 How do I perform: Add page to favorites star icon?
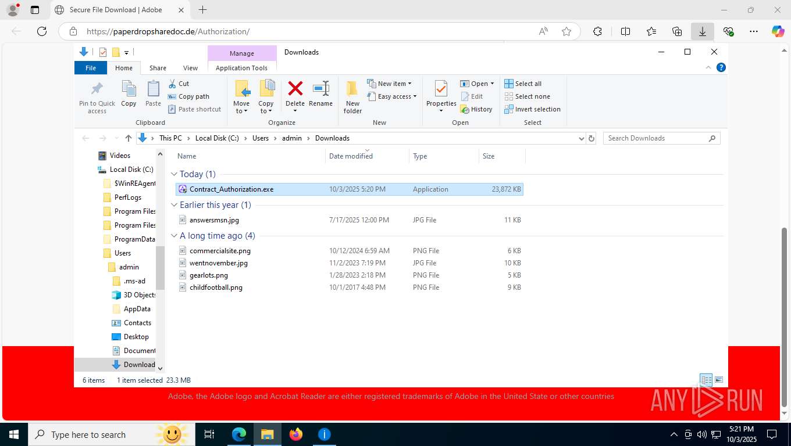(566, 31)
